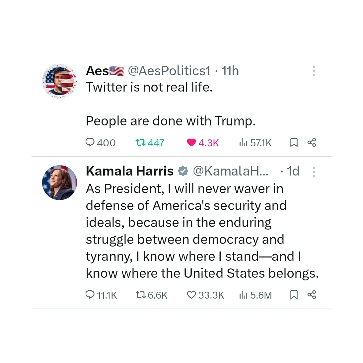Image resolution: width=363 pixels, height=363 pixels.
Task: Open the reply icon on Kamala Harris's tweet
Action: click(x=90, y=295)
